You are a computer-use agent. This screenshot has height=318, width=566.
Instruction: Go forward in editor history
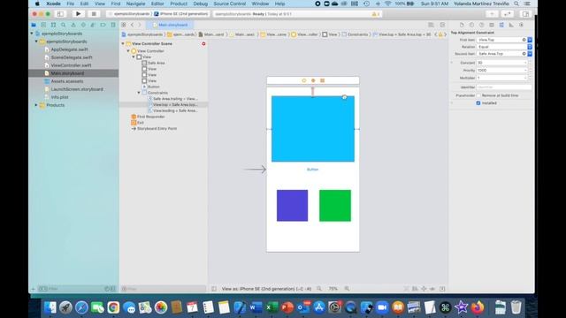[140, 25]
